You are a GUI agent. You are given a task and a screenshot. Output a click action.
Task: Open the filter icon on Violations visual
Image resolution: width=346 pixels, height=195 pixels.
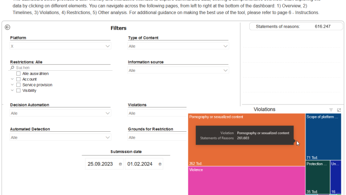coord(331,110)
